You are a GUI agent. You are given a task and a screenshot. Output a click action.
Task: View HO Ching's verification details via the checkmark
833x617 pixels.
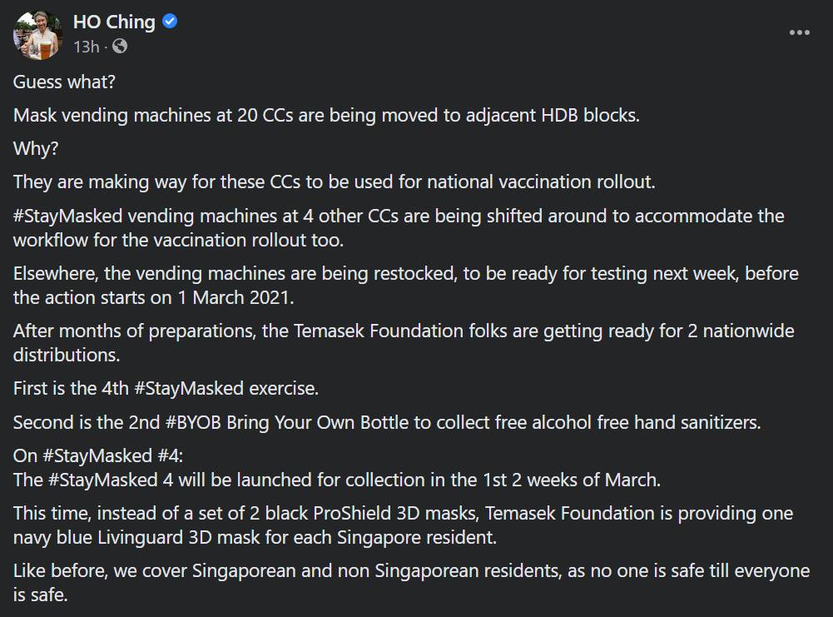click(x=169, y=22)
